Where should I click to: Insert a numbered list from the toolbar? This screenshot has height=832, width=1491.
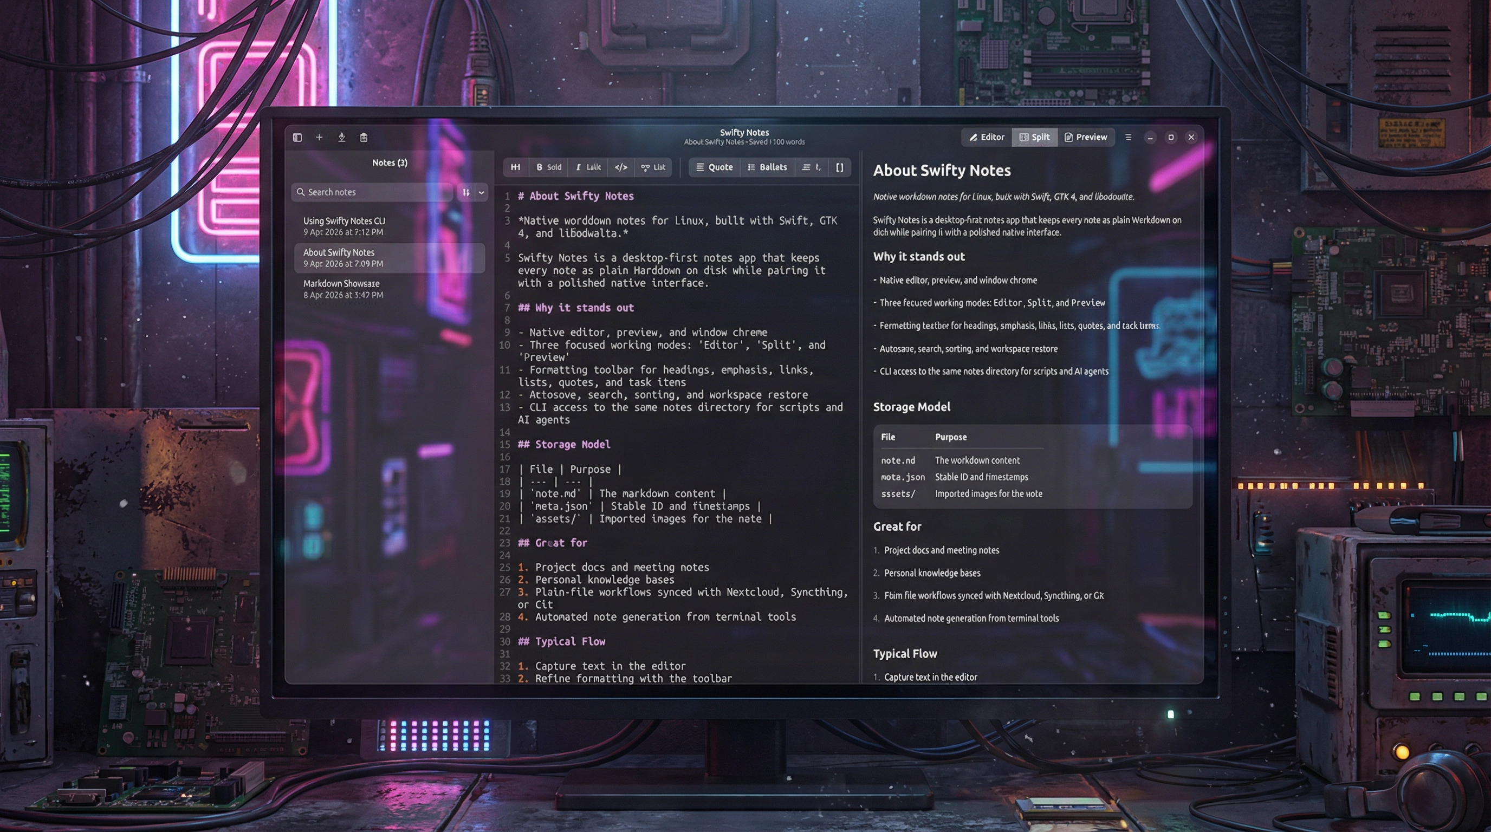pos(811,167)
